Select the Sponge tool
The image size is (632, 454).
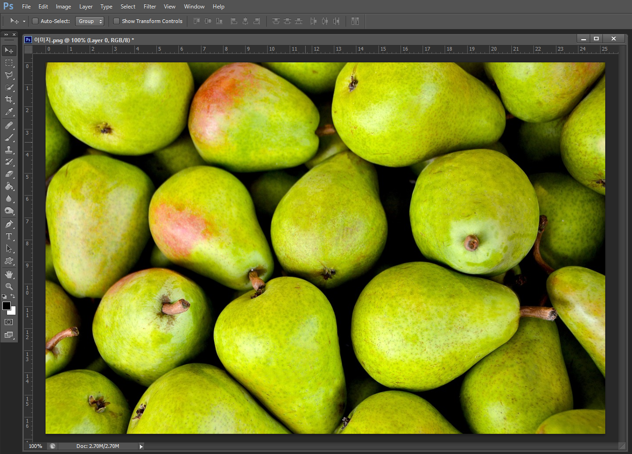click(9, 211)
